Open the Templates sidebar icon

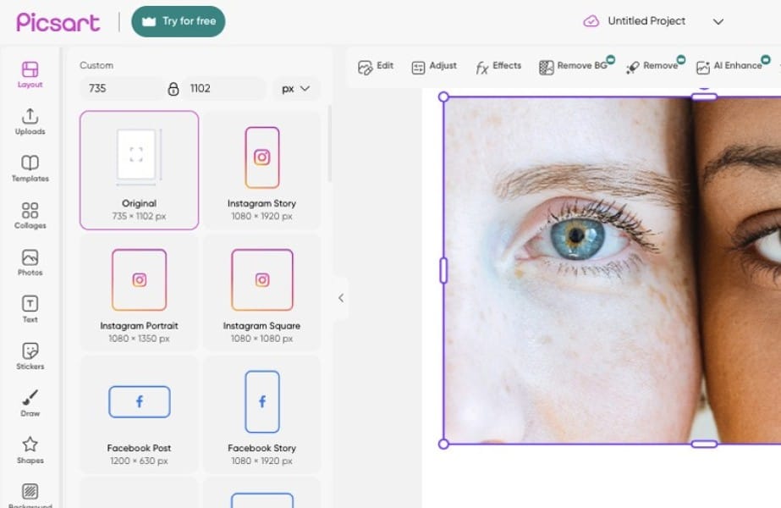tap(30, 168)
